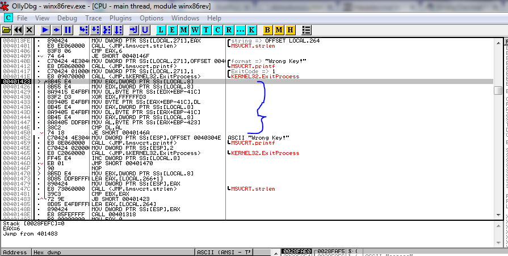Image resolution: width=508 pixels, height=256 pixels.
Task: Select JB SHORT 00401423 instruction
Action: pos(120,199)
